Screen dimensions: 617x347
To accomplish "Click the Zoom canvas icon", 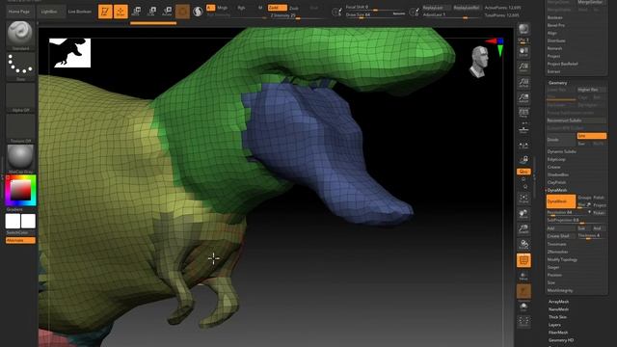I will [523, 67].
